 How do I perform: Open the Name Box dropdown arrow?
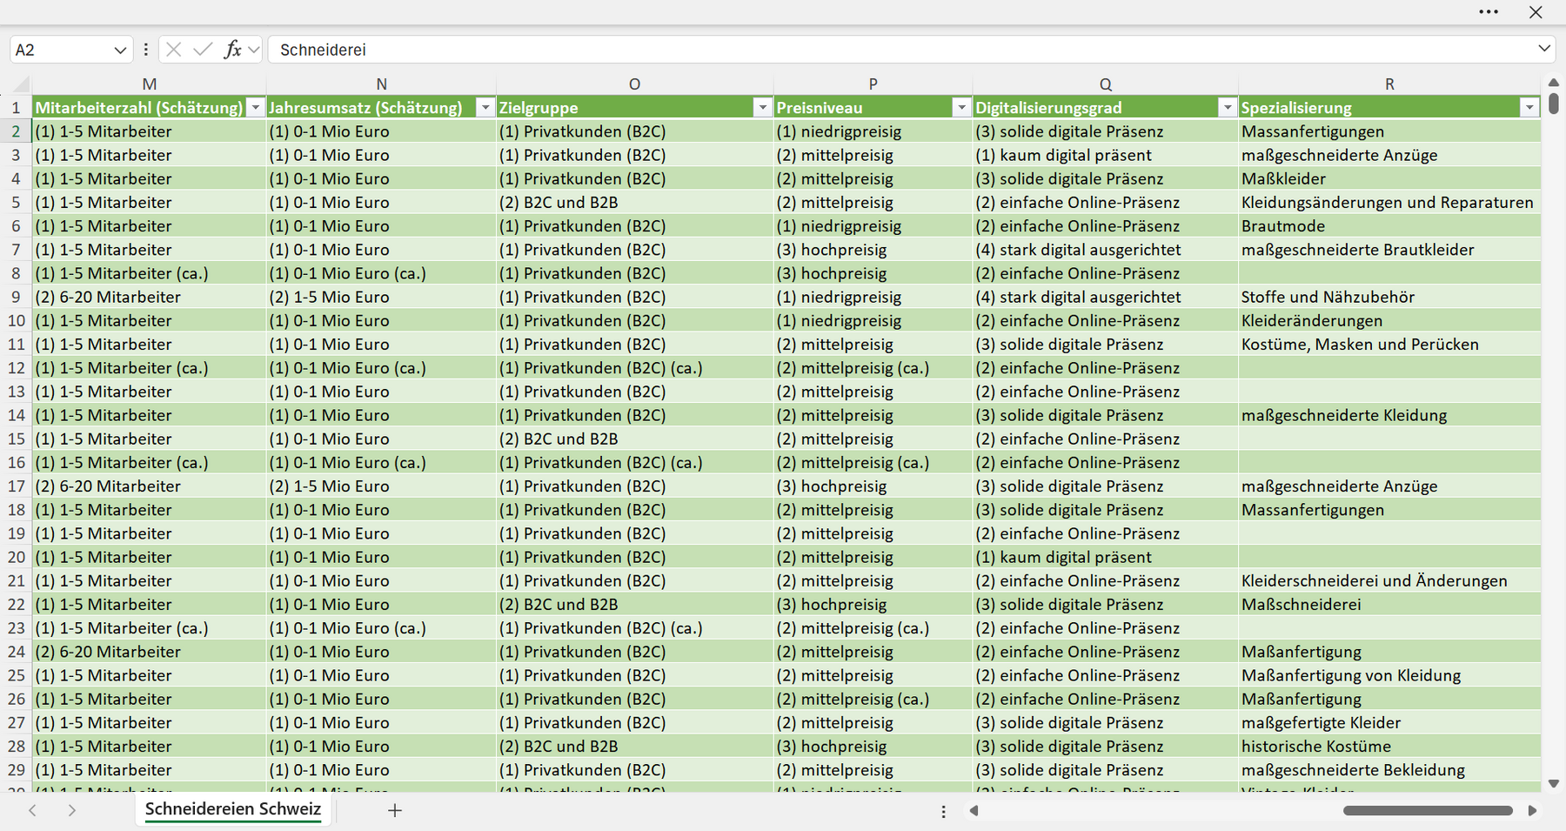pos(120,50)
